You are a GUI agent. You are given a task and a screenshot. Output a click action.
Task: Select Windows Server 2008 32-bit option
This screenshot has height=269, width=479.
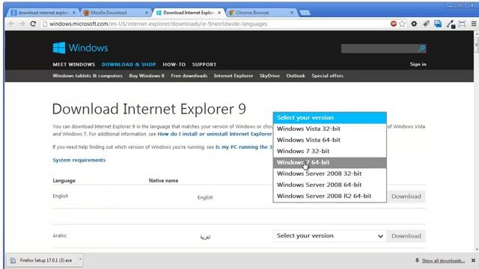pos(329,173)
